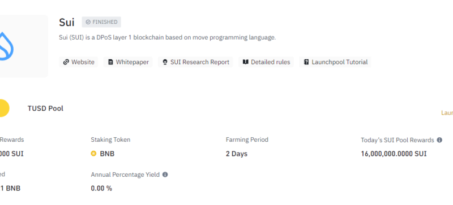
Task: Click the yellow Launchpool link at right edge
Action: click(447, 113)
